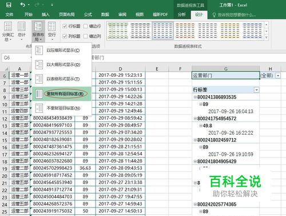Click the Save icon in quick access toolbar
The image size is (286, 216).
(x=9, y=5)
